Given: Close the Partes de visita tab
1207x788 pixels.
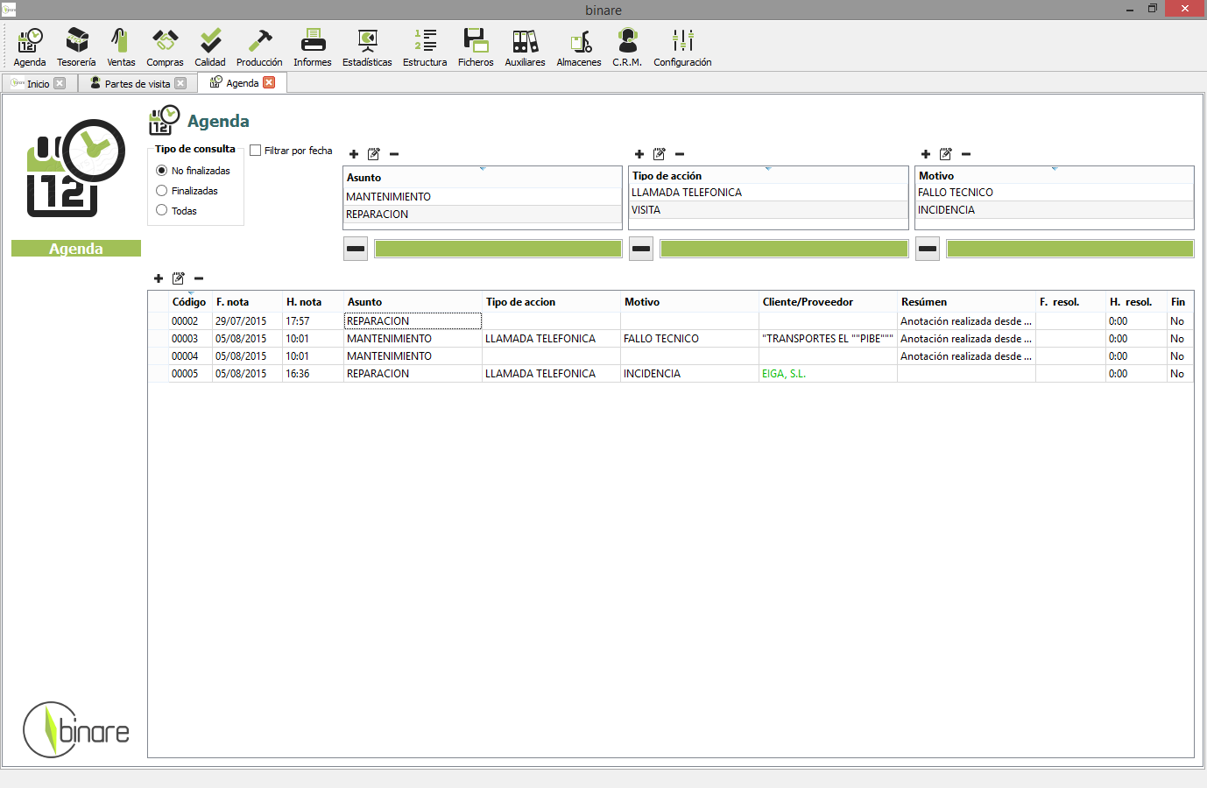Looking at the screenshot, I should pyautogui.click(x=180, y=83).
